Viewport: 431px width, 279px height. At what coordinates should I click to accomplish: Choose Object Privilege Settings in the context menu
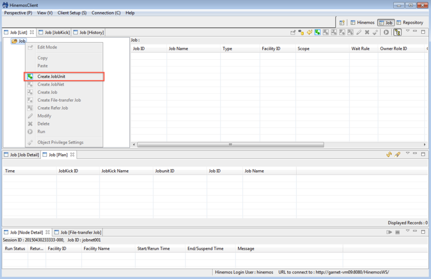tap(64, 142)
